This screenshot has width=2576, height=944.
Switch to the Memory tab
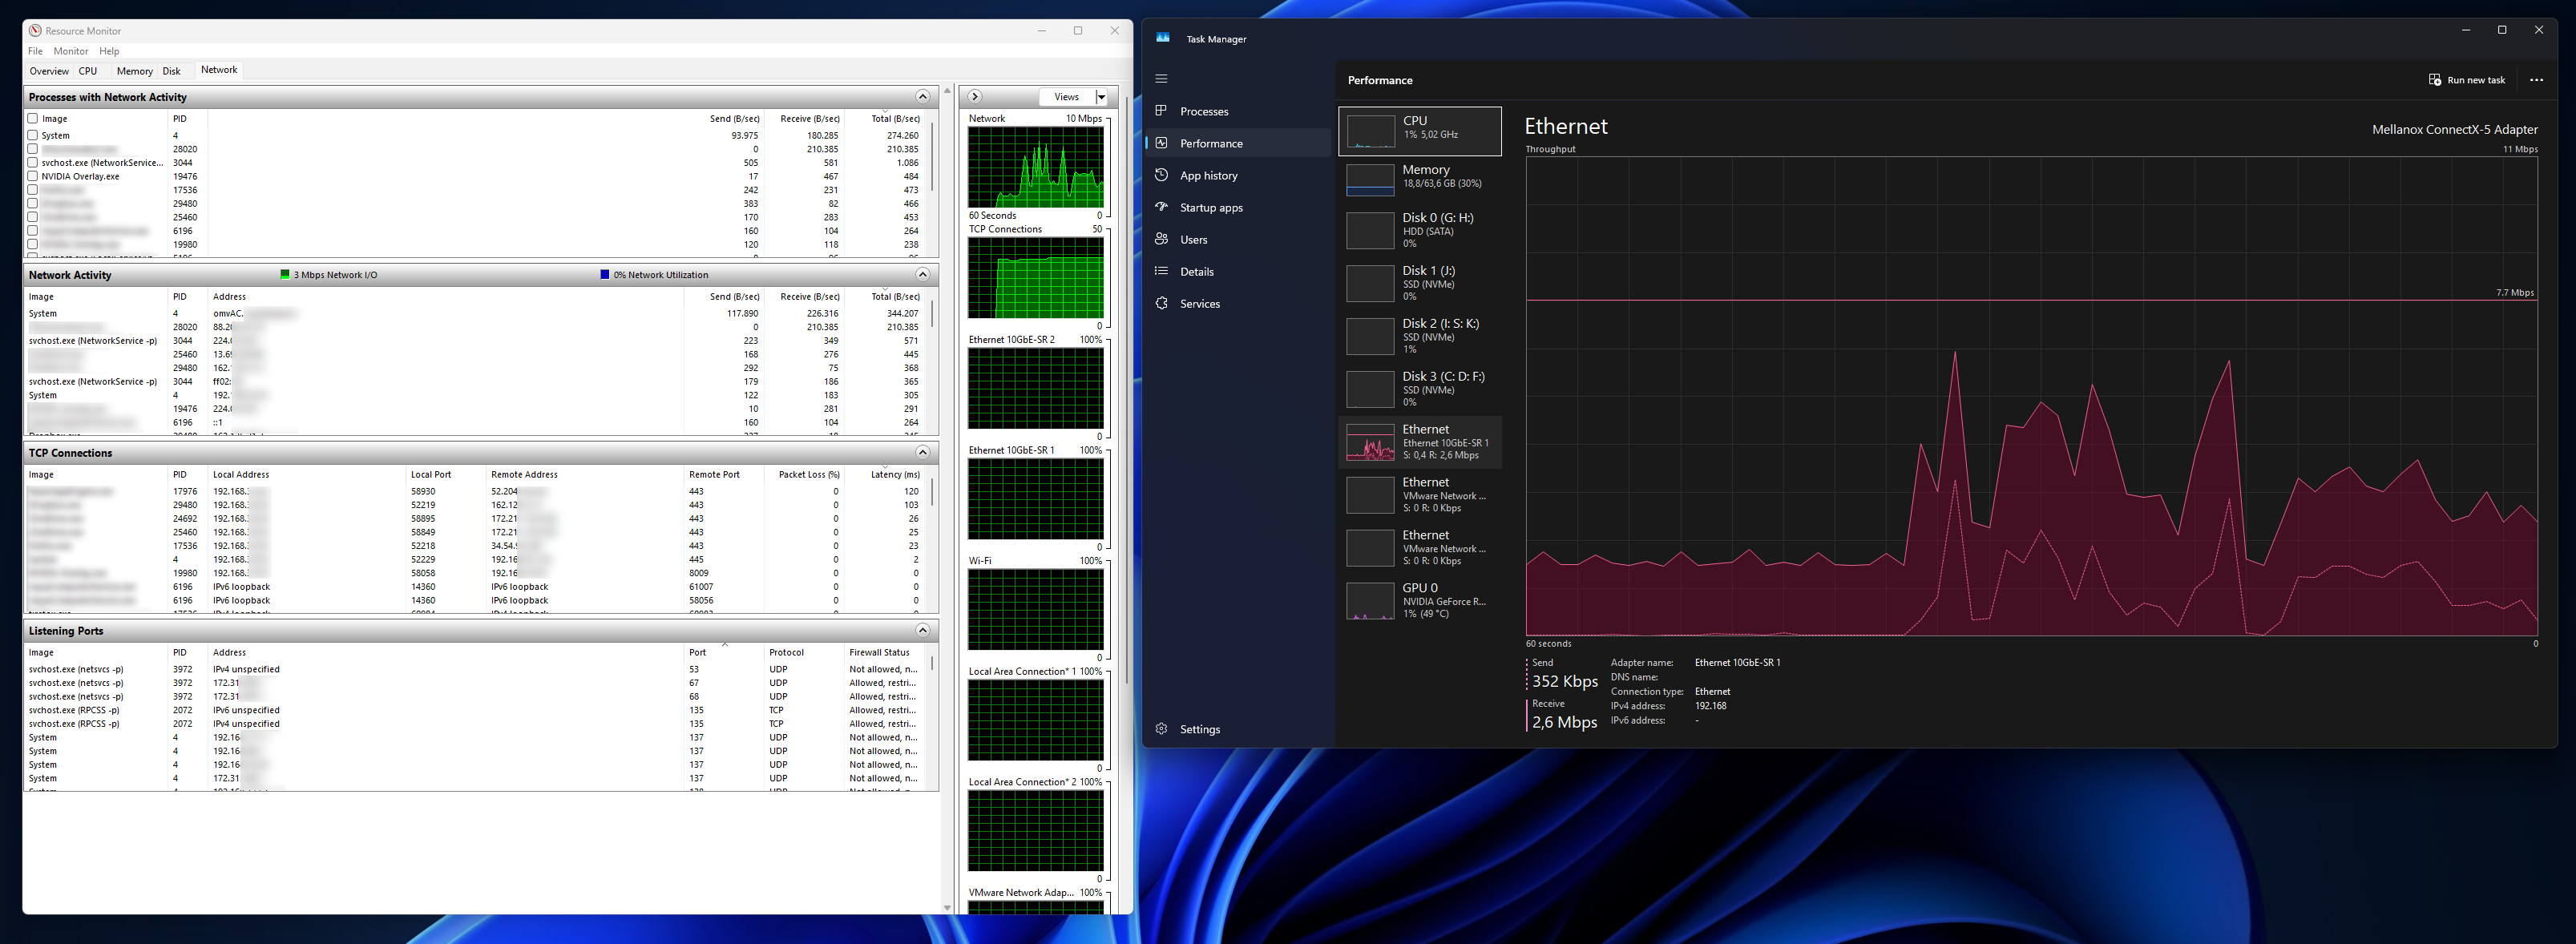[x=134, y=71]
